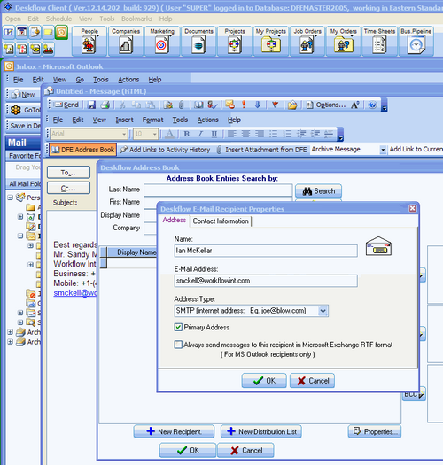Viewport: 443px width, 465px height.
Task: Click Add Links to Activity History
Action: 166,150
